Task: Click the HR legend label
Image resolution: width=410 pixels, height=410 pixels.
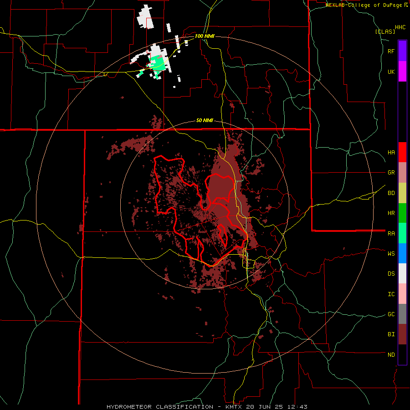Action: pos(391,213)
